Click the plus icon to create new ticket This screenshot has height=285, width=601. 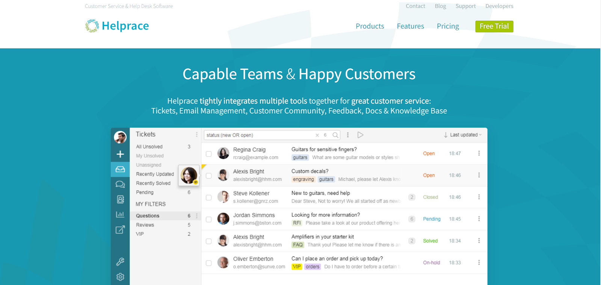coord(120,154)
